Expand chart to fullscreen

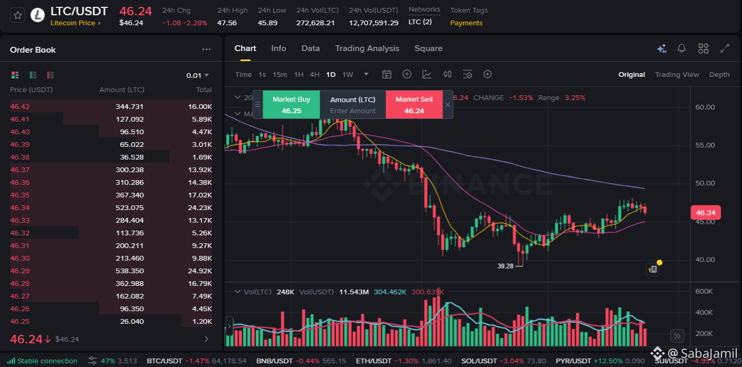(x=725, y=48)
